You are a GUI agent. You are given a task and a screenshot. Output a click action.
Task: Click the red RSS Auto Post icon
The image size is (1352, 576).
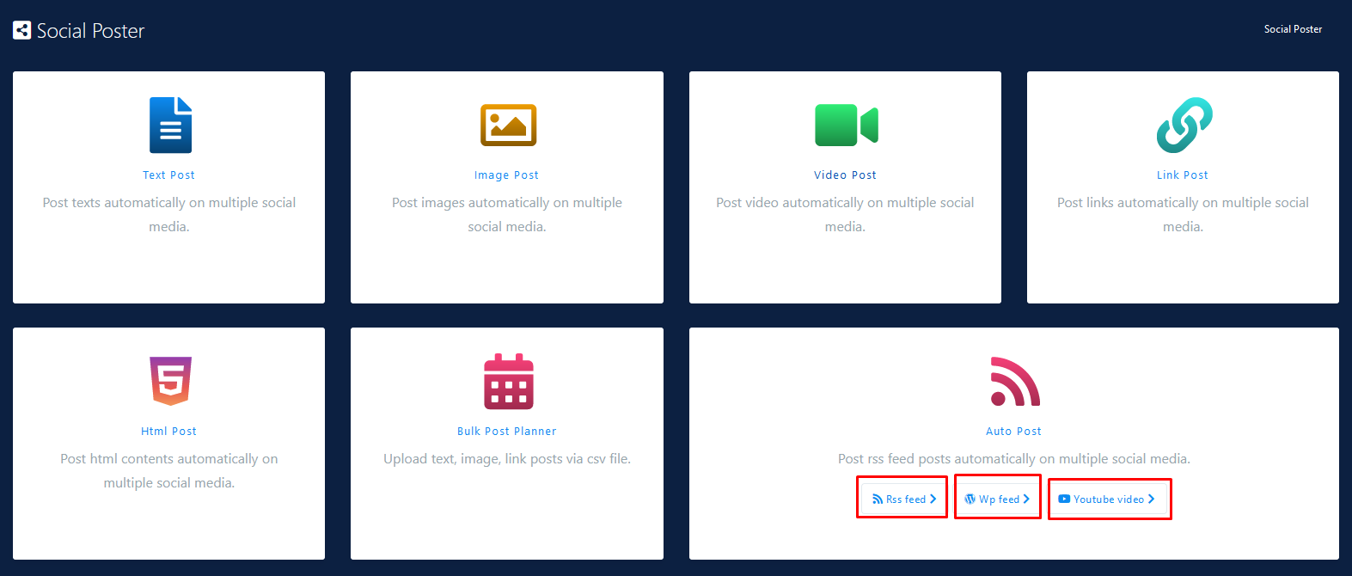1014,382
